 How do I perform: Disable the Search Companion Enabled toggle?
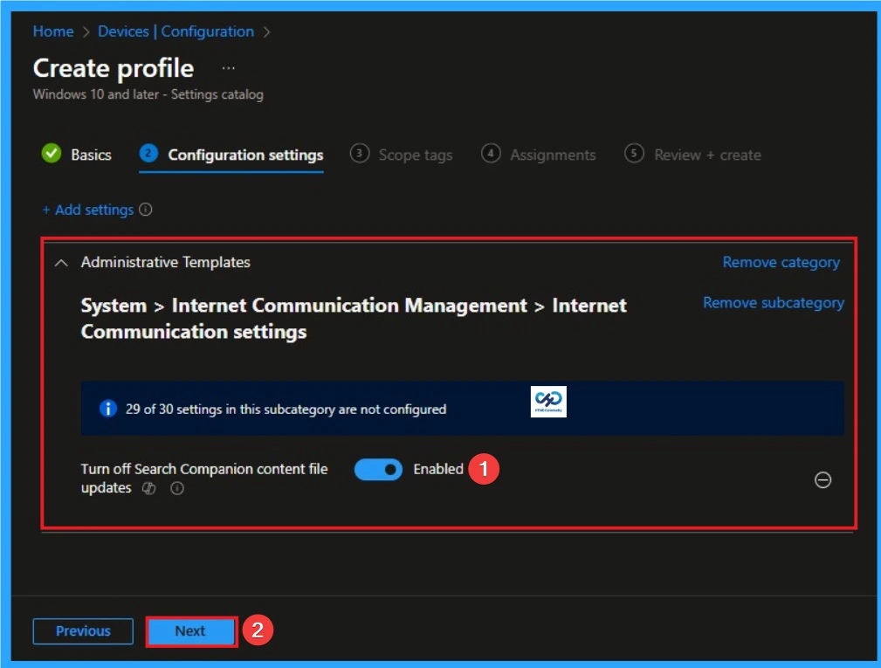378,469
